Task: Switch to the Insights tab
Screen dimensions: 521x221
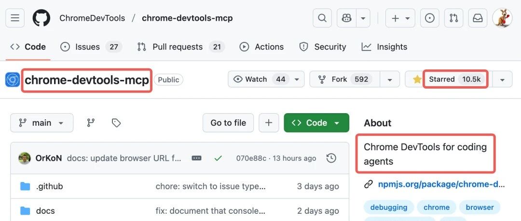Action: coord(384,47)
